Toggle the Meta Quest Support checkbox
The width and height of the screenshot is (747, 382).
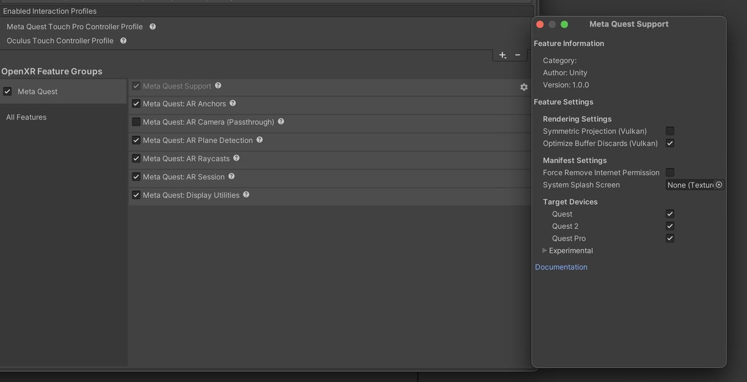click(x=136, y=86)
